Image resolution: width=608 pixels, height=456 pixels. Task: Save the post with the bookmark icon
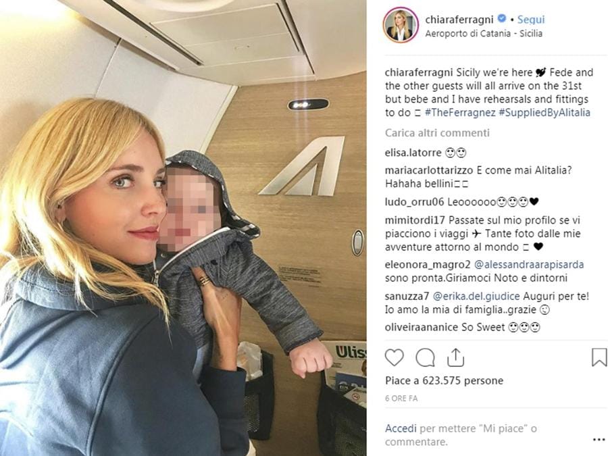[599, 357]
